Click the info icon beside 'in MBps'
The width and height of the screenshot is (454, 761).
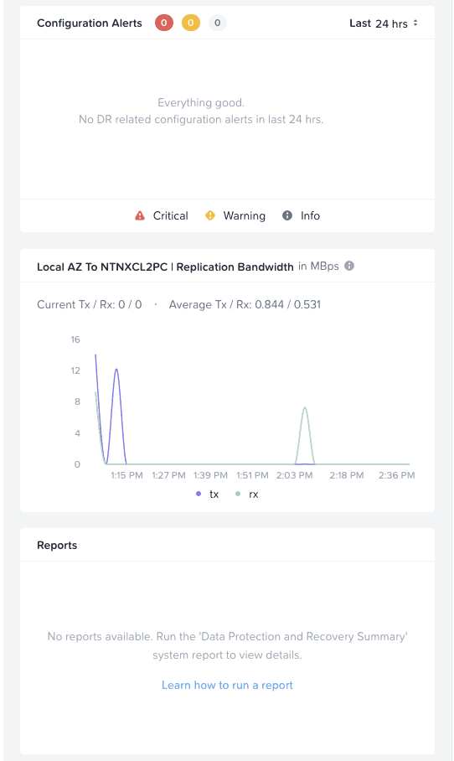pyautogui.click(x=349, y=266)
